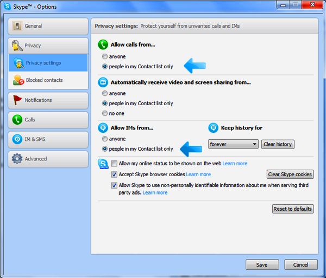This screenshot has height=278, width=326.
Task: Open Learn more link for third party ads
Action: pos(155,192)
